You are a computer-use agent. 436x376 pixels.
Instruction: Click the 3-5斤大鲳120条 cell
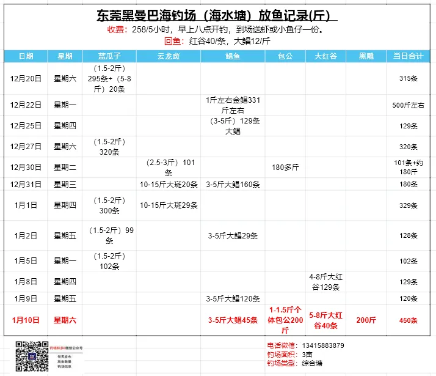pos(233,298)
